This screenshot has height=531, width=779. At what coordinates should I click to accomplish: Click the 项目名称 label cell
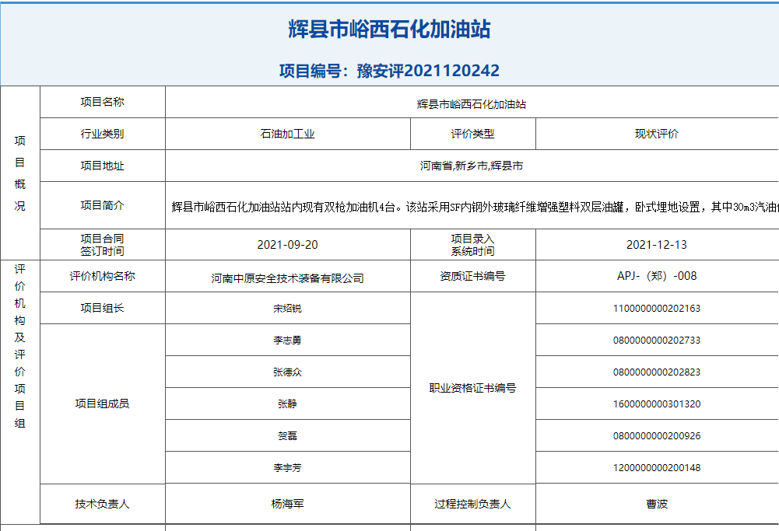click(103, 102)
